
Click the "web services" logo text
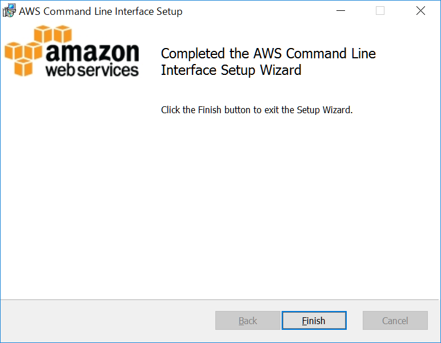[92, 70]
